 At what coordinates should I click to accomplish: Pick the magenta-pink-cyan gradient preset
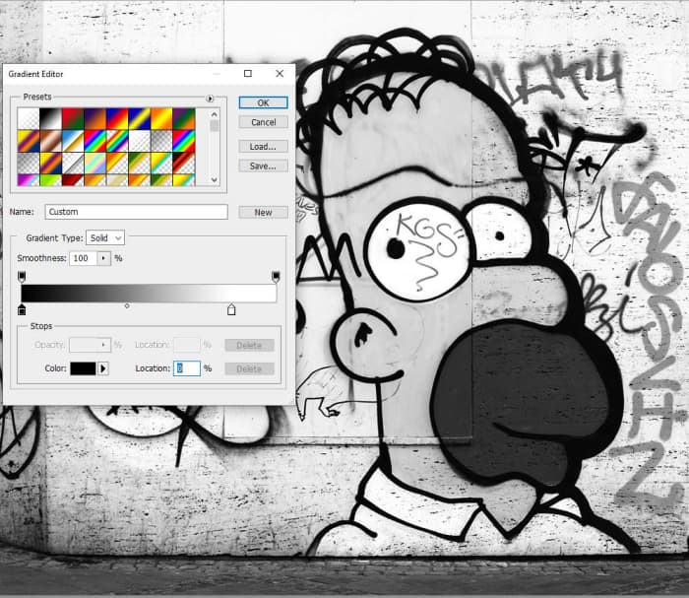pos(29,180)
